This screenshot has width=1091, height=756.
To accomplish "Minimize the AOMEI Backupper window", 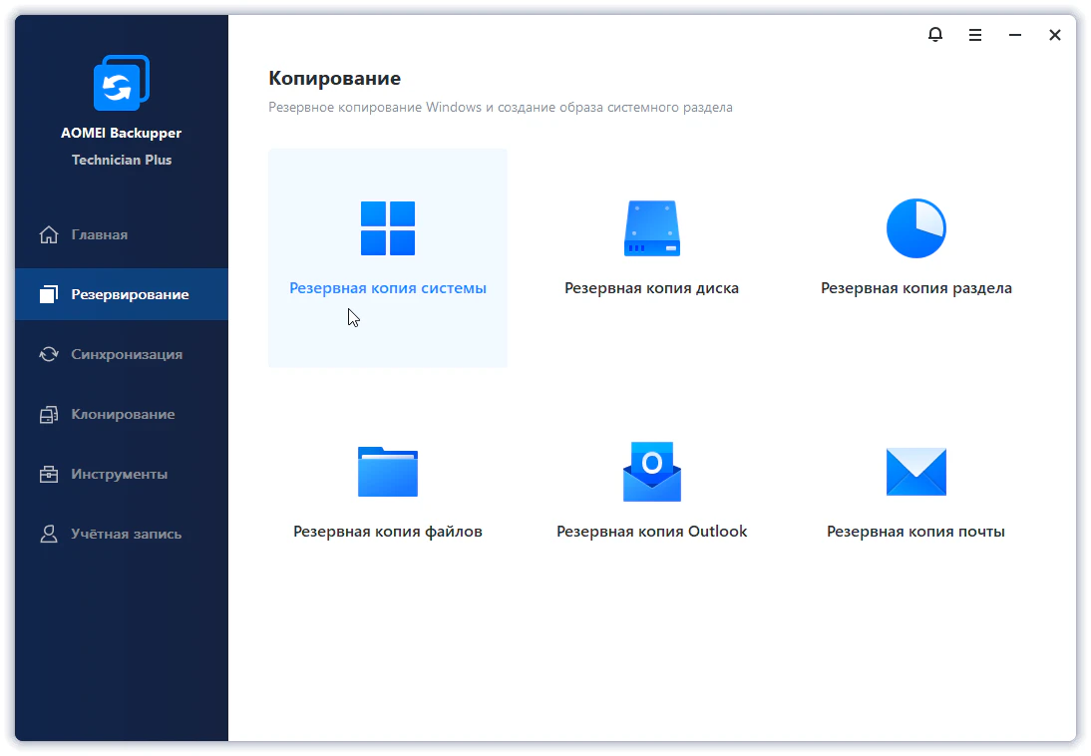I will tap(1015, 35).
